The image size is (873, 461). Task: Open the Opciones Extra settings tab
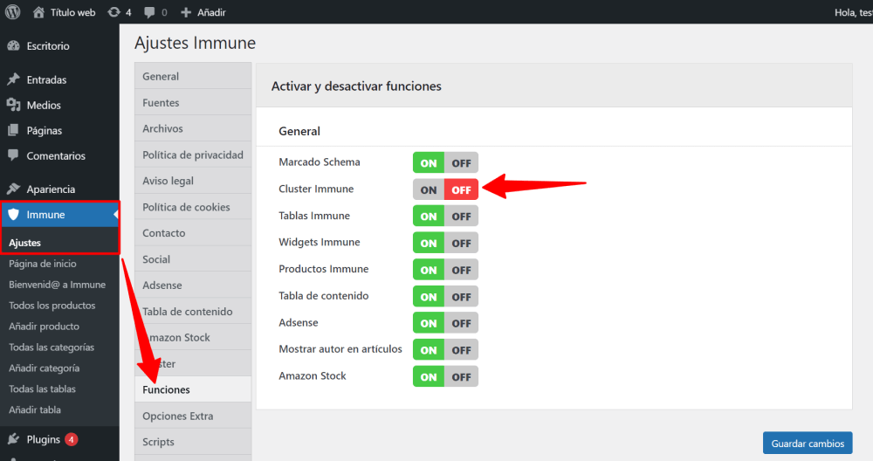click(x=177, y=416)
